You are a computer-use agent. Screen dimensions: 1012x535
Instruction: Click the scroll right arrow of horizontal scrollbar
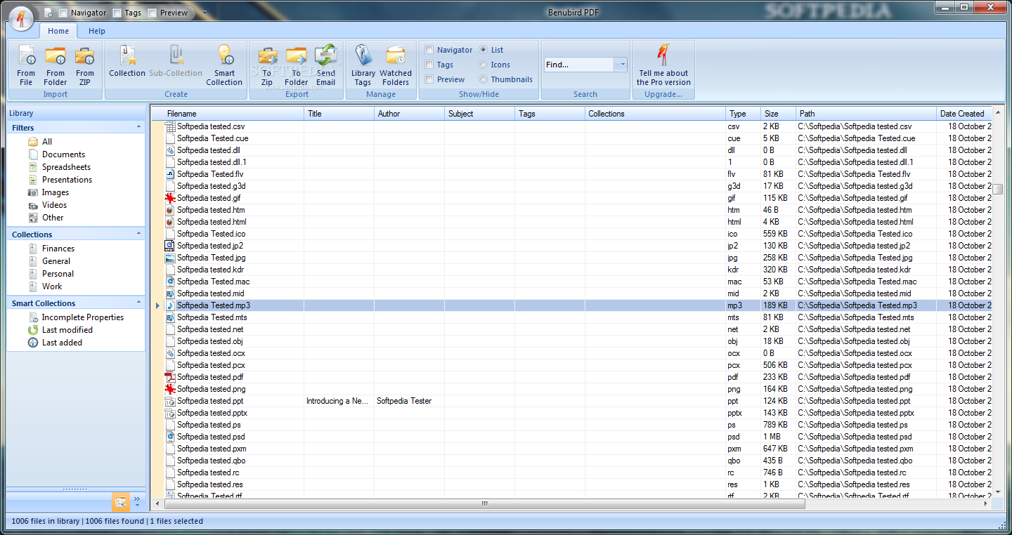click(x=987, y=503)
